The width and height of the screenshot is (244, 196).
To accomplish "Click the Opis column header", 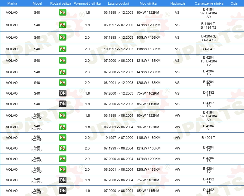I will 234,3.
